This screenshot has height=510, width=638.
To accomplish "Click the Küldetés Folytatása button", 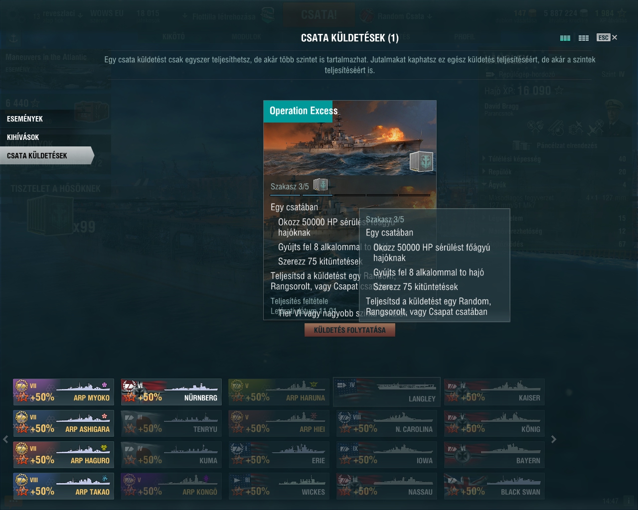I will [x=350, y=330].
